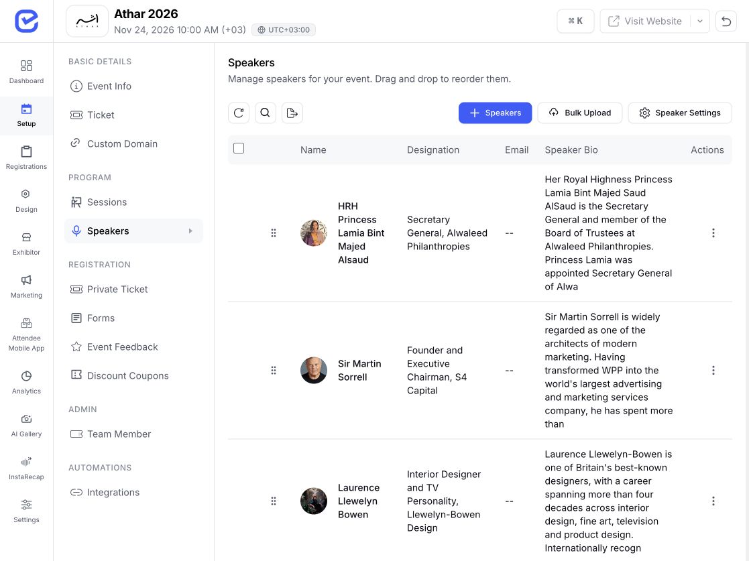This screenshot has width=749, height=561.
Task: Click the Athar 2026 event logo thumbnail
Action: pos(87,21)
